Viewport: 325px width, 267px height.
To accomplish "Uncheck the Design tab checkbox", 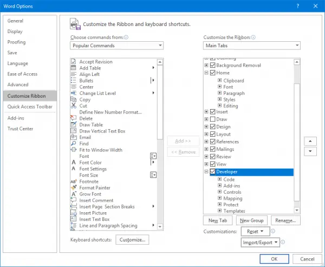I will [x=212, y=126].
